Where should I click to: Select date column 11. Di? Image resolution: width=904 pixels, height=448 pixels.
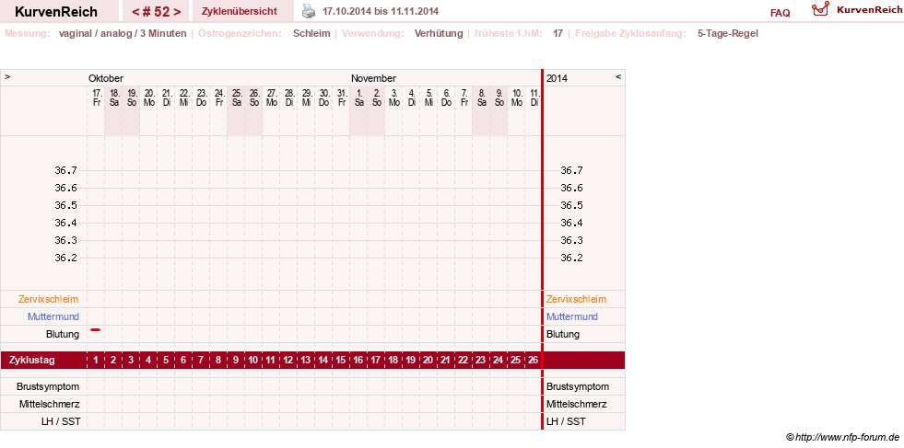[x=534, y=98]
